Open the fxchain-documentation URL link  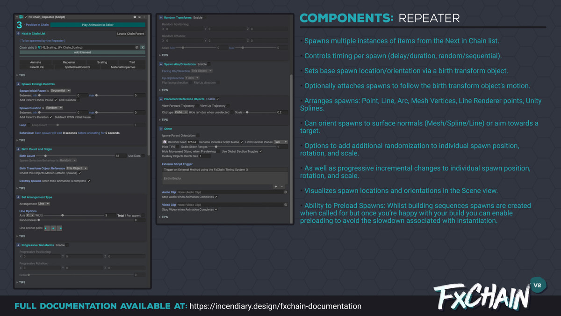click(x=276, y=306)
